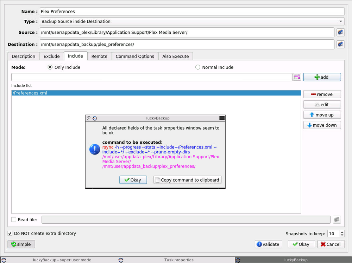352x263 pixels.
Task: Click the luckyBackup dialog titlebar app icon
Action: 95,118
